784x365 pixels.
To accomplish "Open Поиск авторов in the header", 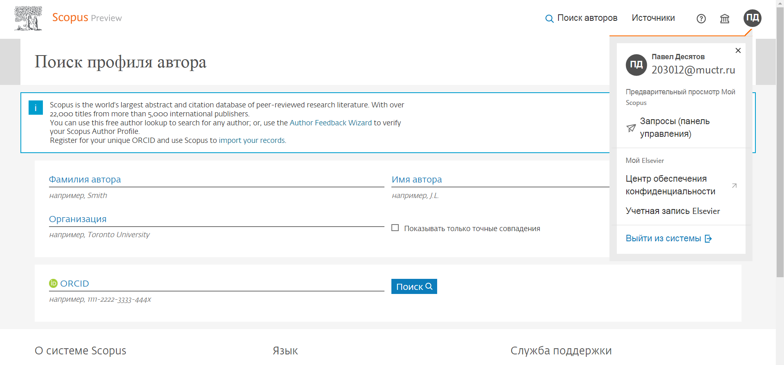I will pyautogui.click(x=581, y=18).
